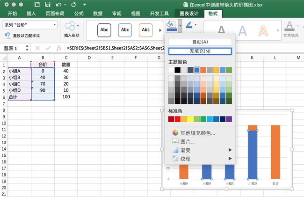The image size is (304, 197).
Task: Pick the white theme color swatch
Action: [x=171, y=70]
